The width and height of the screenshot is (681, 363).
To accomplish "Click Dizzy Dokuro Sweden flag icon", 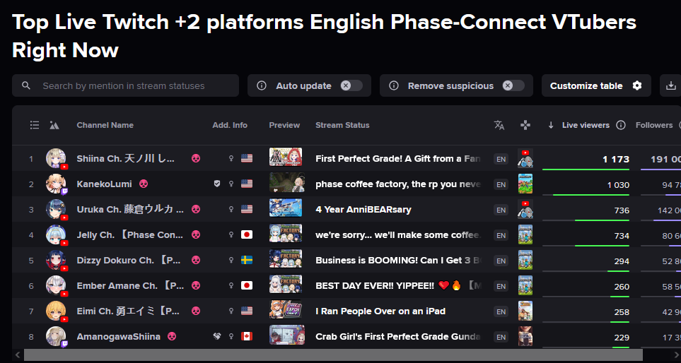I will coord(247,260).
